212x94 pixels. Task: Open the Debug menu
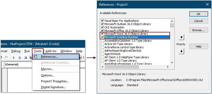pos(16,51)
